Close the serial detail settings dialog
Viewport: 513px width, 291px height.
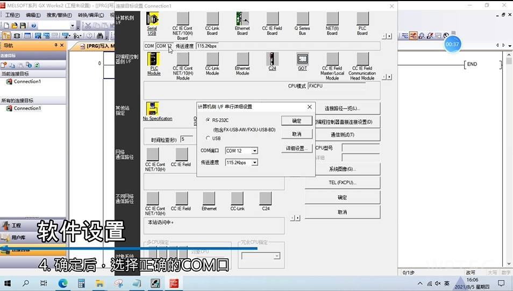tap(310, 107)
